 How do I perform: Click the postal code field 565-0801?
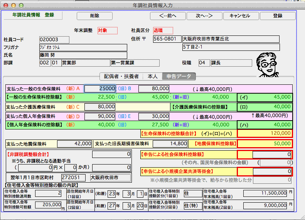167,39
